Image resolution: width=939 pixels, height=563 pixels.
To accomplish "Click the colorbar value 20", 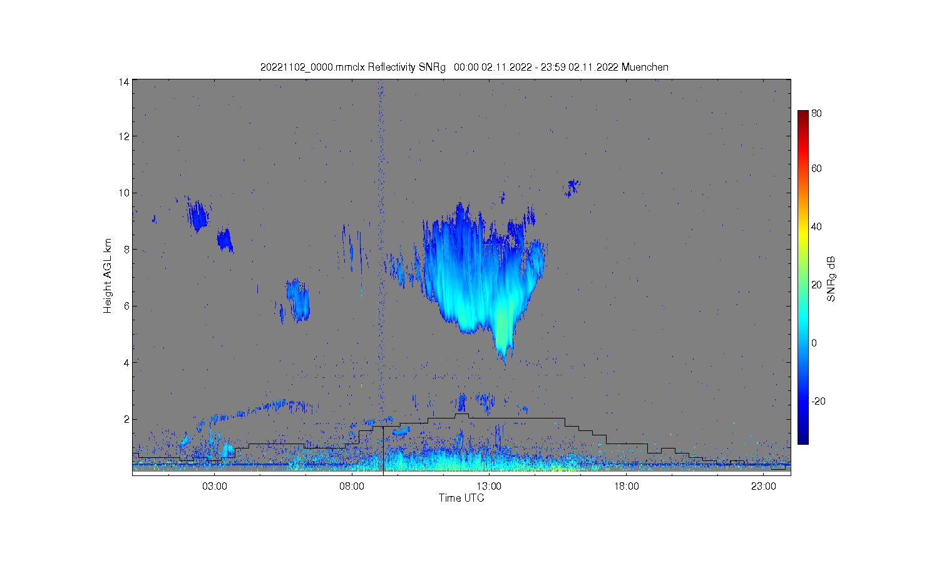I will pyautogui.click(x=816, y=285).
